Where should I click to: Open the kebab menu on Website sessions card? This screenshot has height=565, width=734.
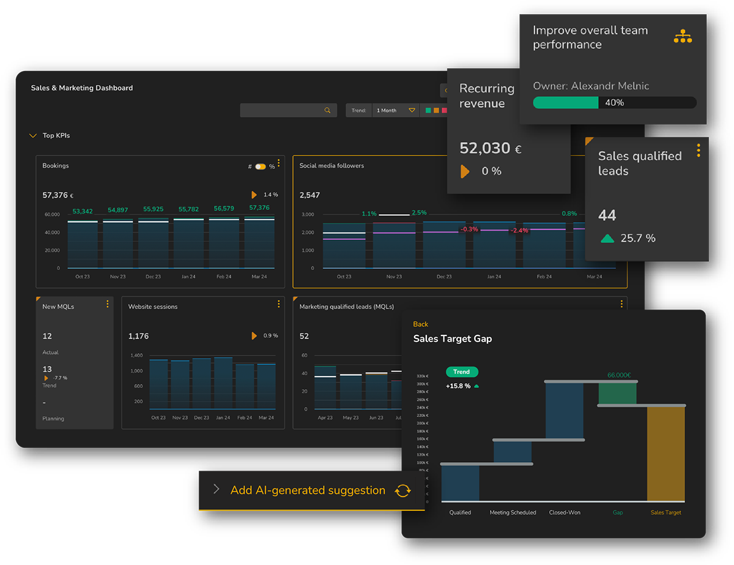[278, 304]
